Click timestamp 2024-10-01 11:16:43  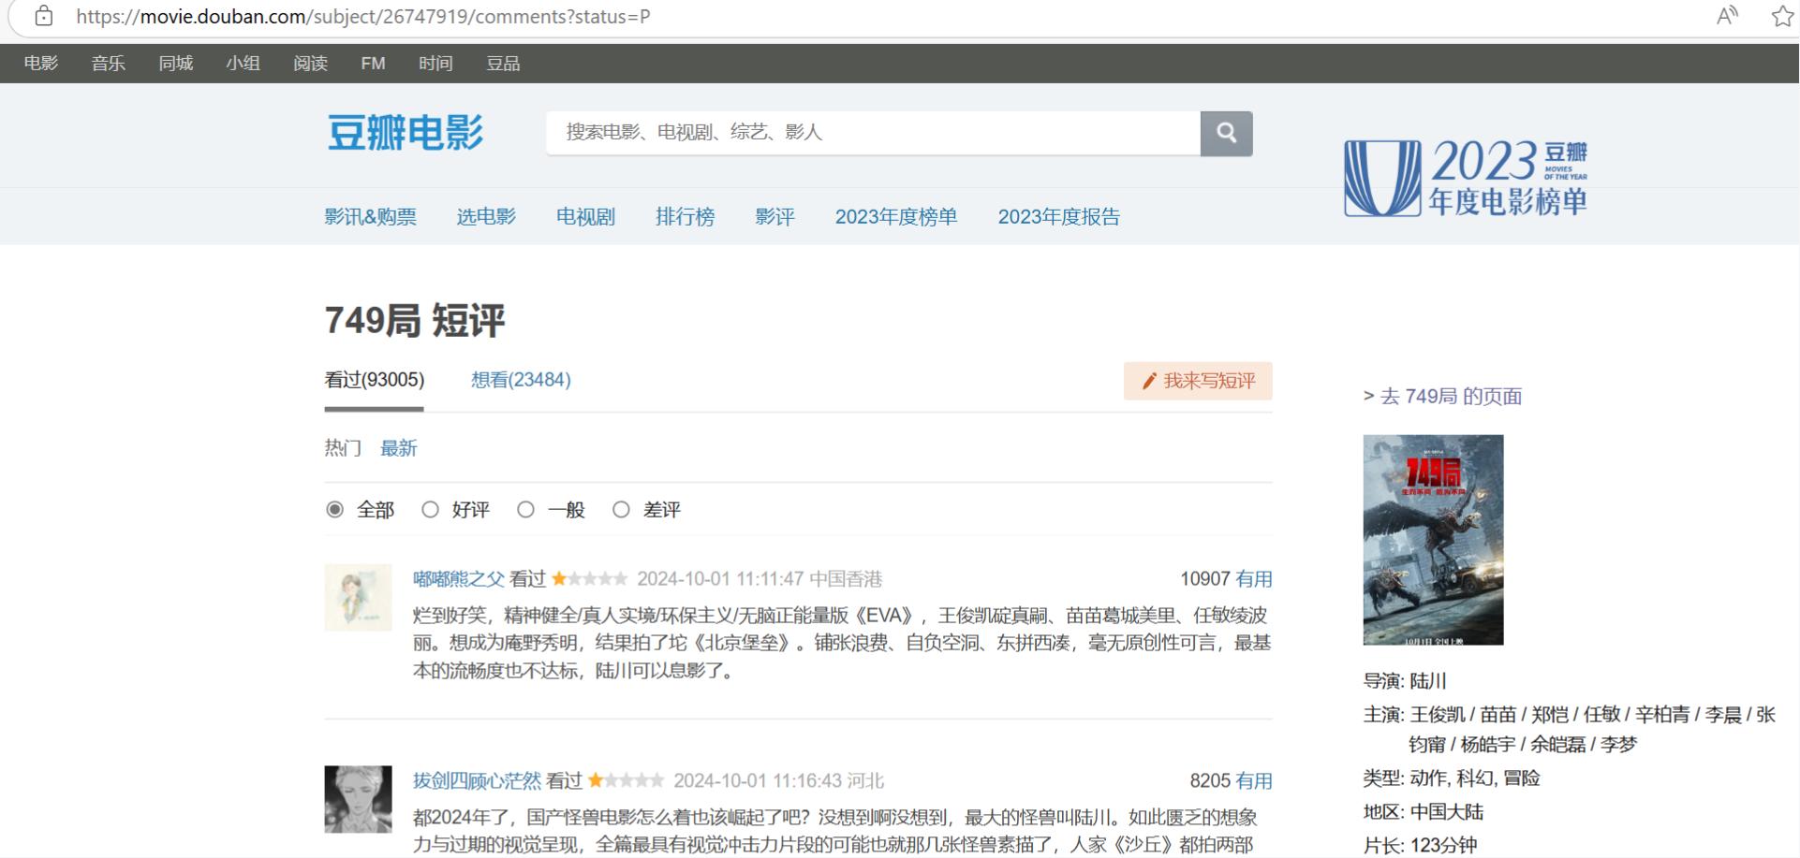(757, 780)
